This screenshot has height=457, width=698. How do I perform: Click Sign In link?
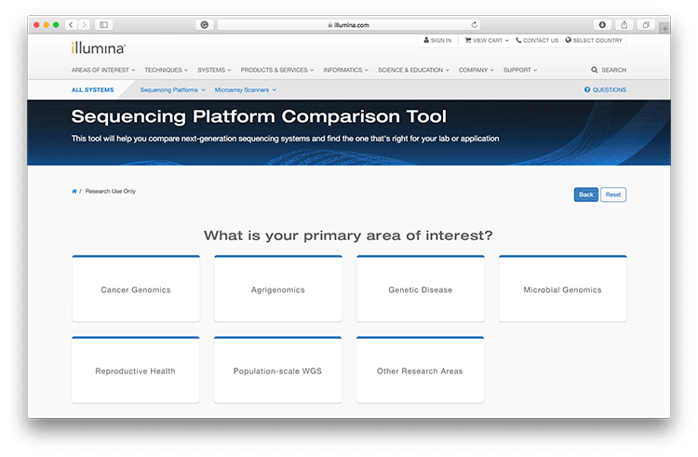pyautogui.click(x=437, y=41)
